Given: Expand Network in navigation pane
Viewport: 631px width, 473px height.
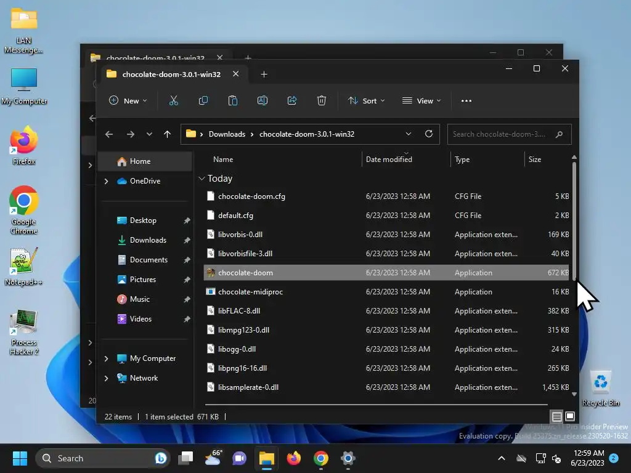Looking at the screenshot, I should click(106, 378).
